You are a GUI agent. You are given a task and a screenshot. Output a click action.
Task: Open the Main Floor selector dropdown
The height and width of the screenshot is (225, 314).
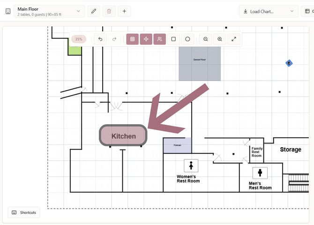pyautogui.click(x=50, y=11)
